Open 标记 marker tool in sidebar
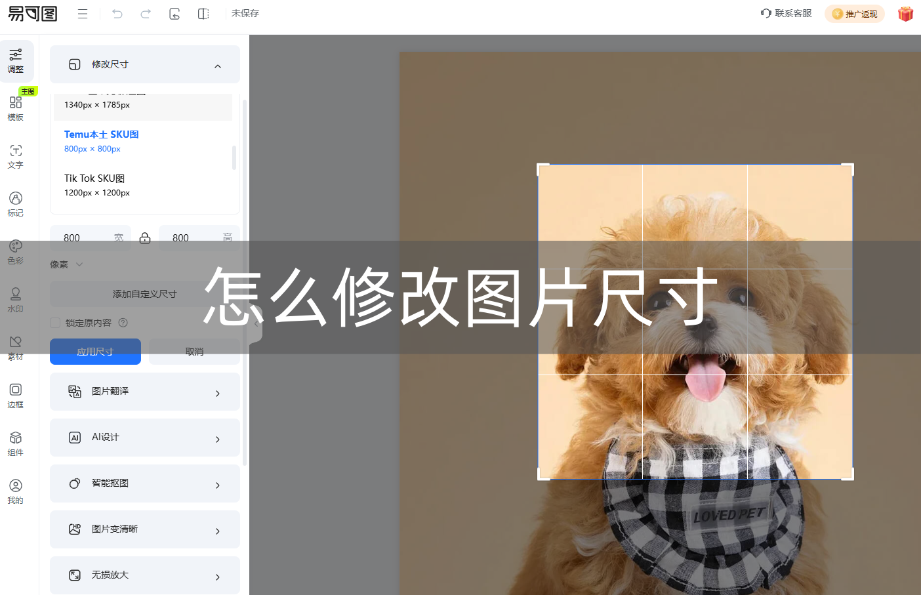 16,205
